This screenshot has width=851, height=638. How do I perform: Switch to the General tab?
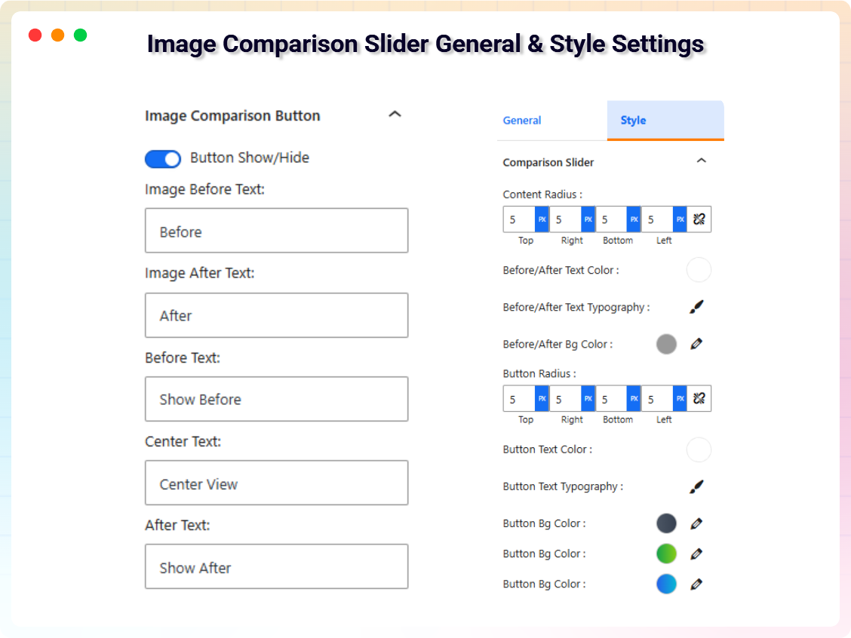coord(522,120)
